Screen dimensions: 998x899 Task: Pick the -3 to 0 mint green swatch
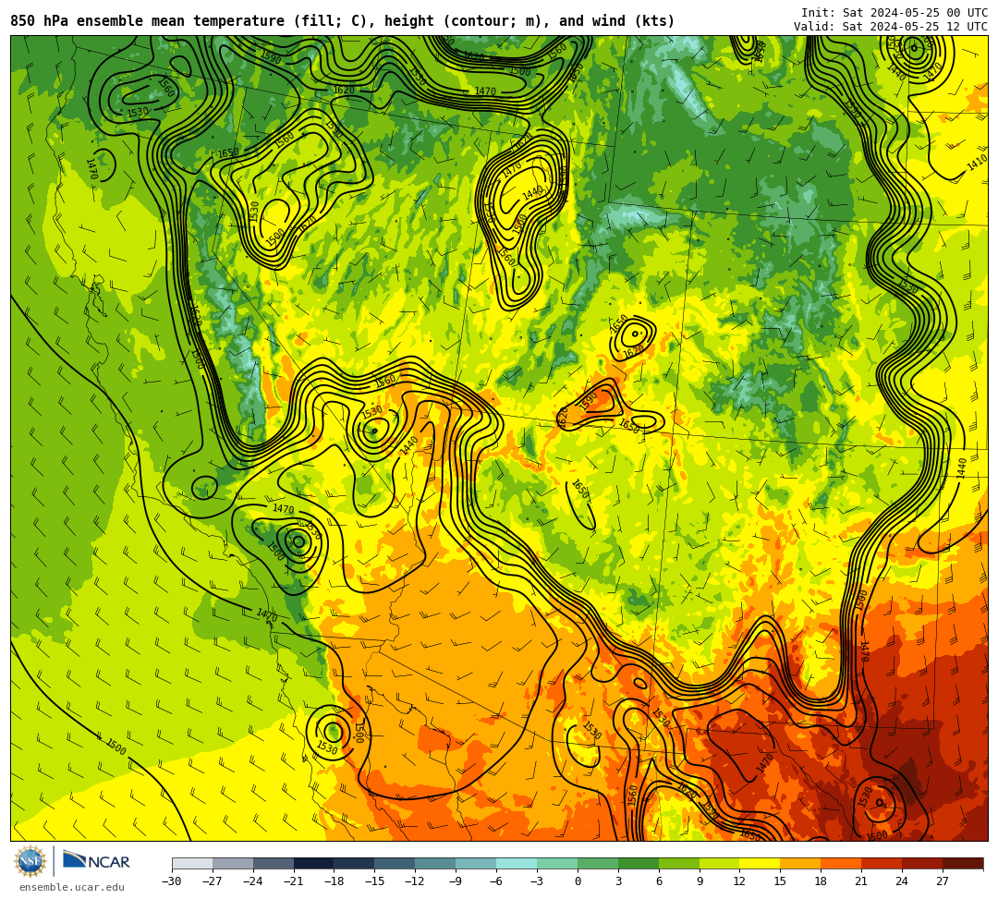[557, 863]
